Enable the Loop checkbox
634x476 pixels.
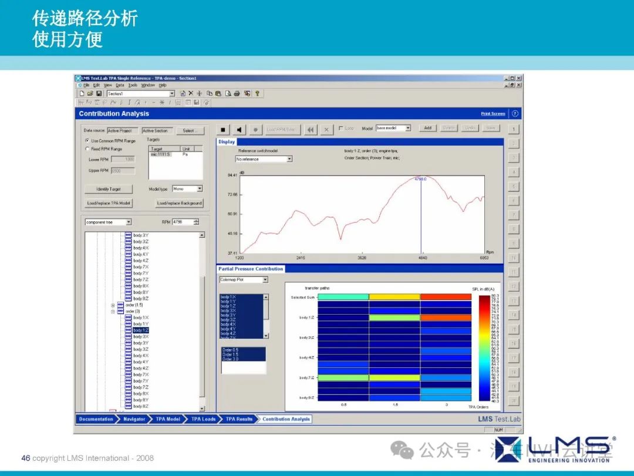pos(341,128)
